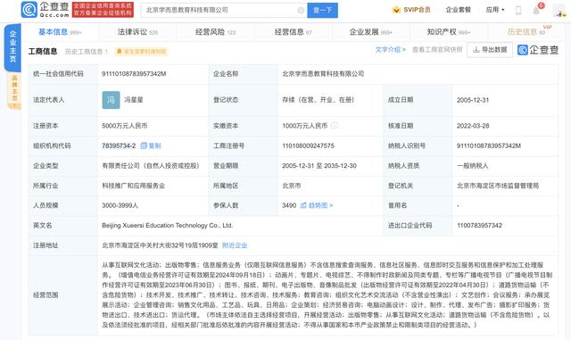Select 进出口企业代码 1100783957342
This screenshot has width=571, height=340.
tap(480, 226)
